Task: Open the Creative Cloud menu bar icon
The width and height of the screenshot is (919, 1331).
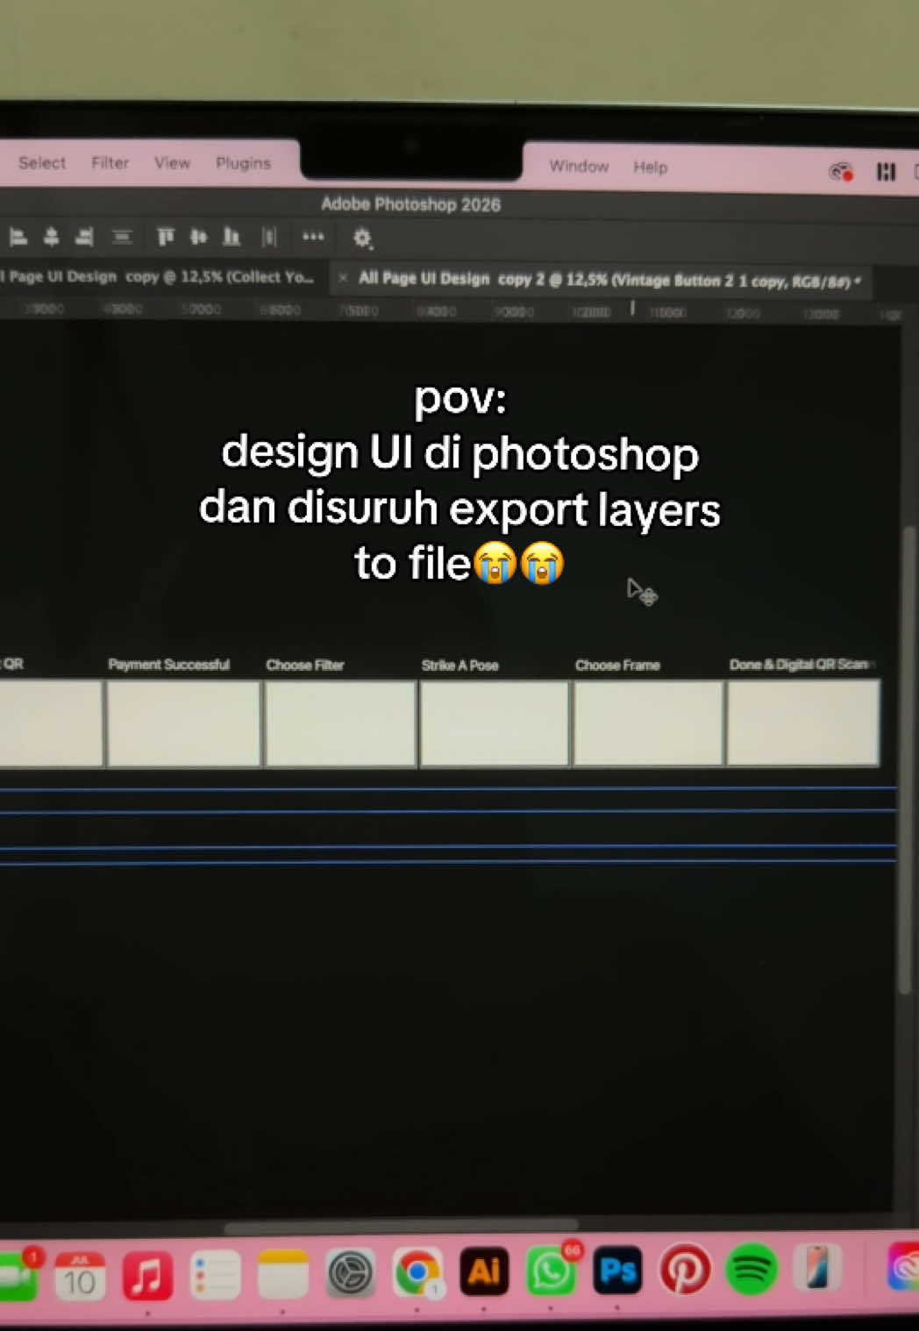Action: (841, 171)
